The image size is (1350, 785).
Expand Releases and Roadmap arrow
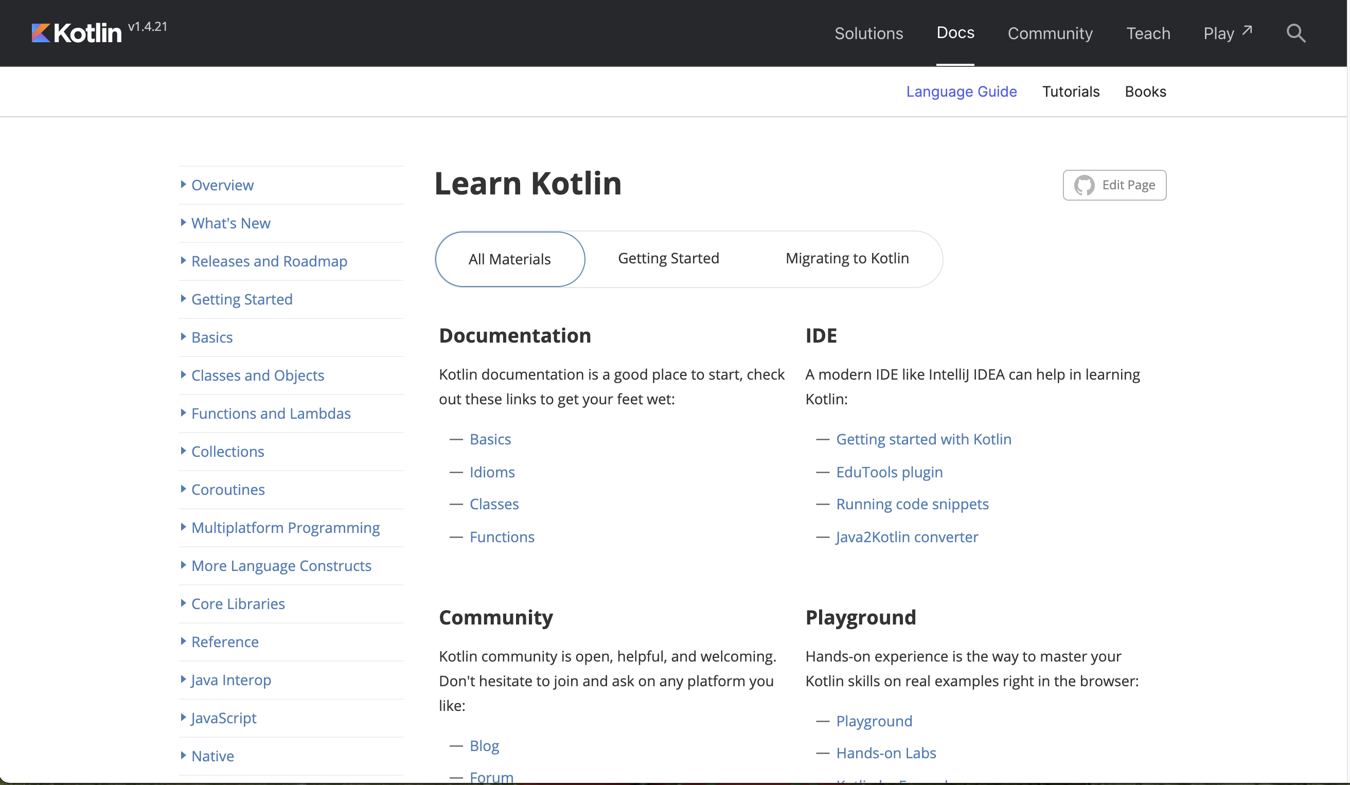[183, 261]
